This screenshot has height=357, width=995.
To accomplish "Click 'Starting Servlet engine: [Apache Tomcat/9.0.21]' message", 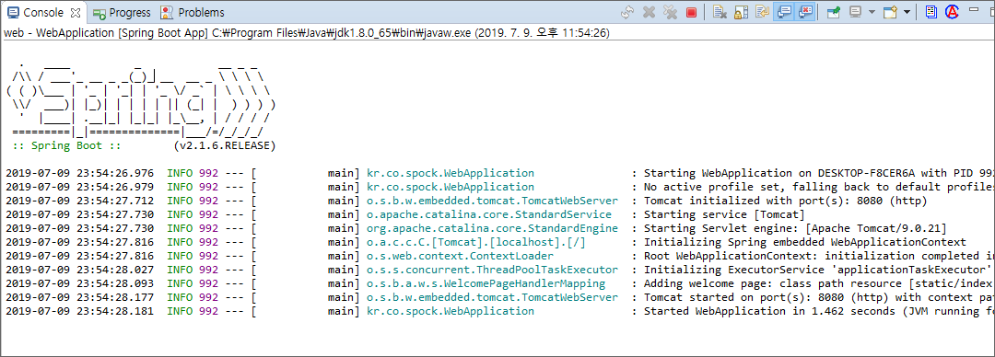I will [796, 228].
